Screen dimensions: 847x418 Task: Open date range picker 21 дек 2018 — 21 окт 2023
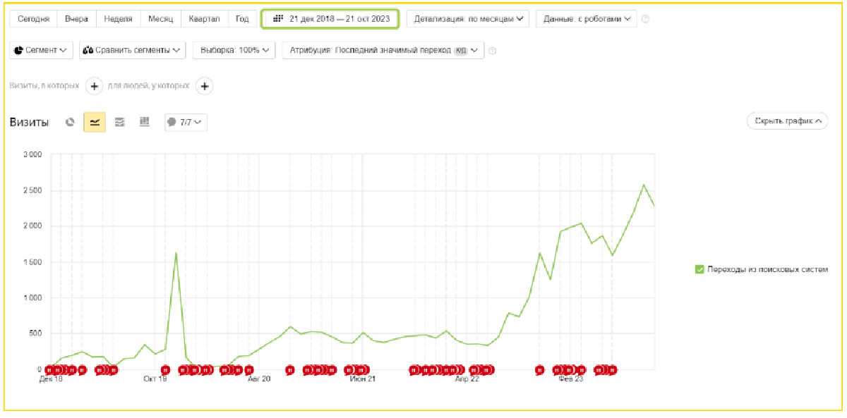[x=330, y=19]
